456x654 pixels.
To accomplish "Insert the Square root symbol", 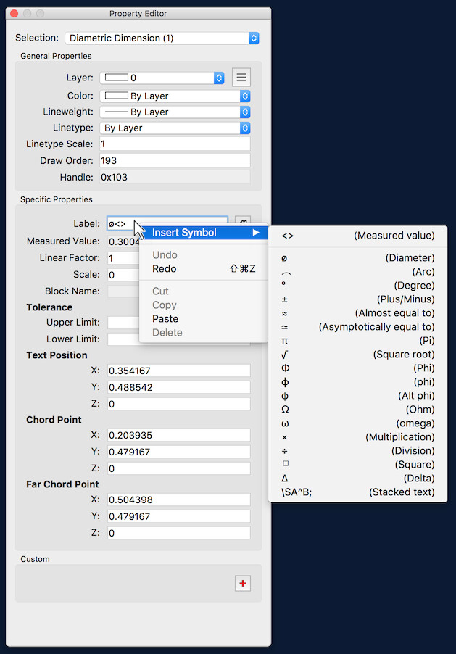I will pos(358,355).
